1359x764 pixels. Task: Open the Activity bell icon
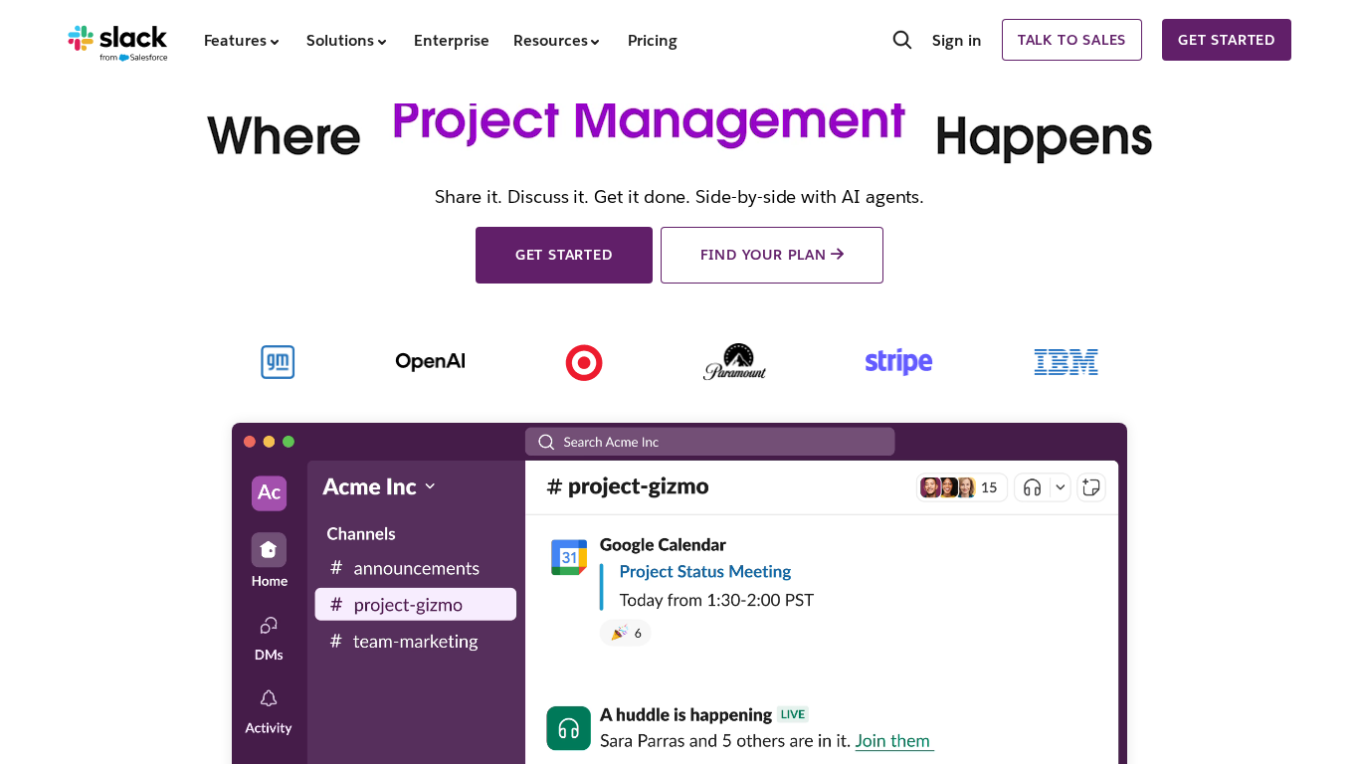pos(269,699)
